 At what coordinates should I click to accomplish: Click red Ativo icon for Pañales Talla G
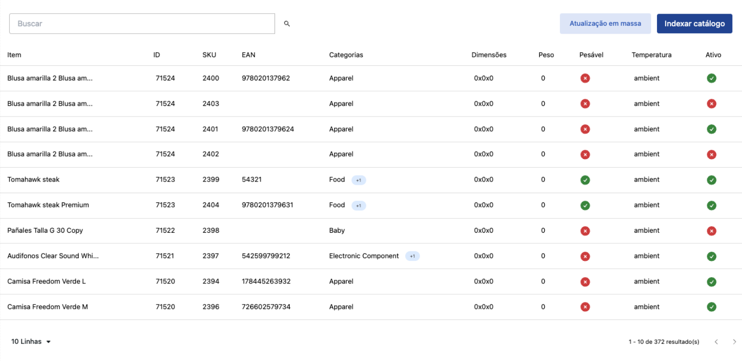[711, 231]
